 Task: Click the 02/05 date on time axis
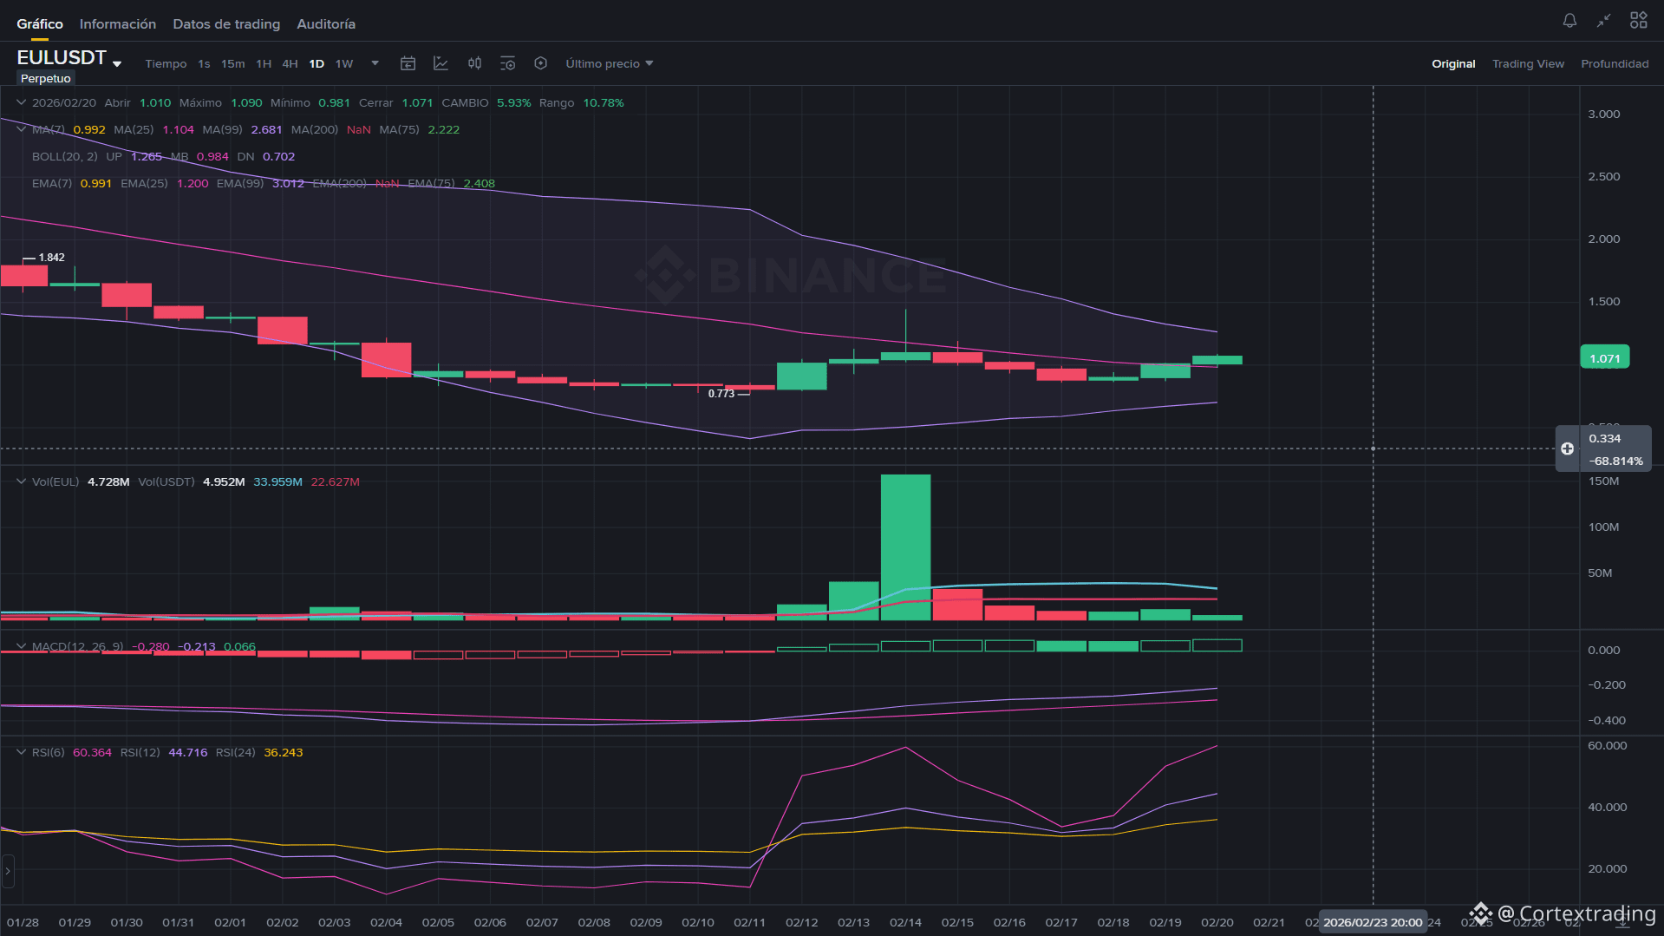point(438,922)
